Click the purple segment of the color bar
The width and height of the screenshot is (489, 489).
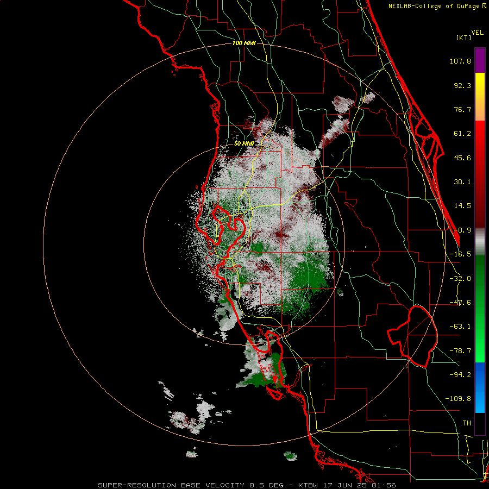coord(480,60)
